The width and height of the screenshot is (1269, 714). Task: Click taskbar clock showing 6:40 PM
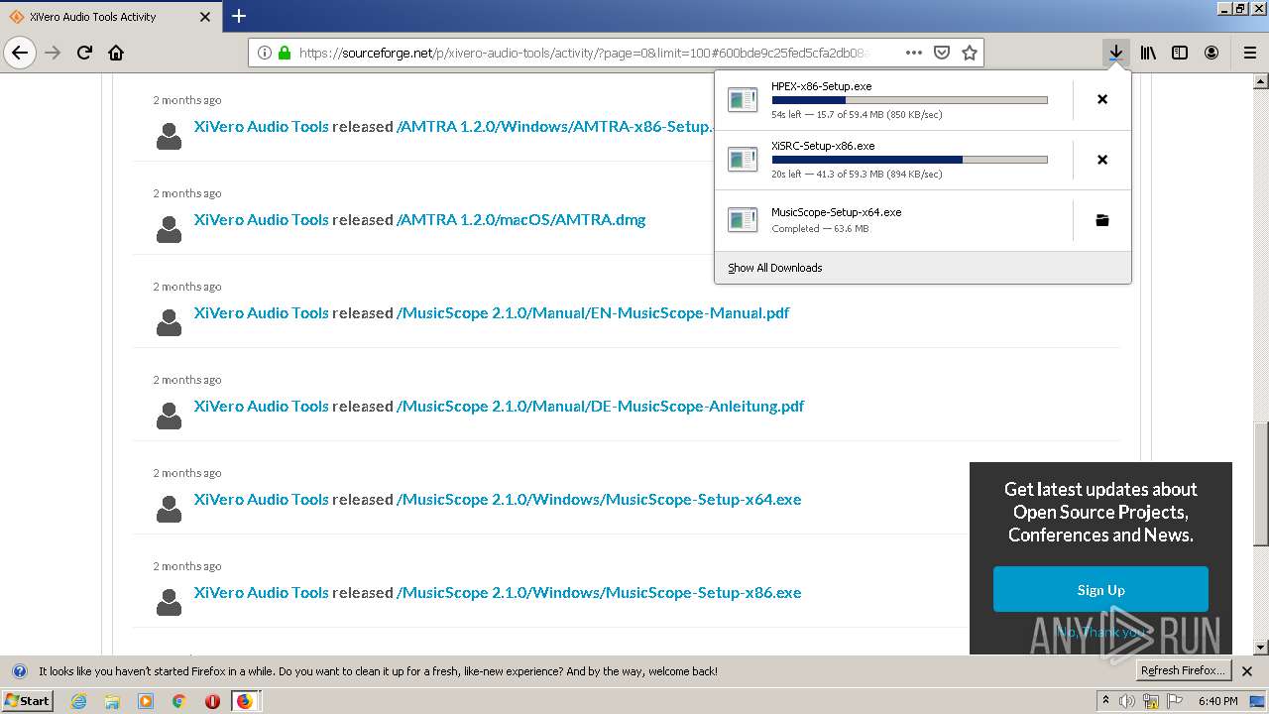point(1217,701)
